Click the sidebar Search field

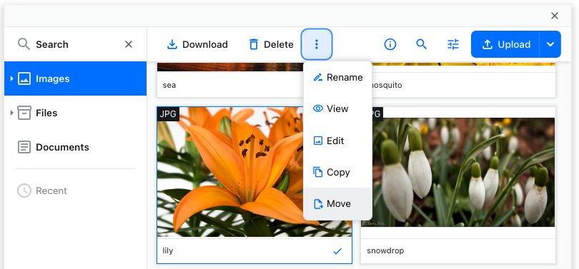pyautogui.click(x=75, y=44)
